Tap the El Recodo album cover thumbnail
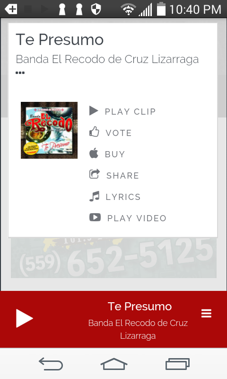Screen dimensions: 227x379 click(x=49, y=130)
